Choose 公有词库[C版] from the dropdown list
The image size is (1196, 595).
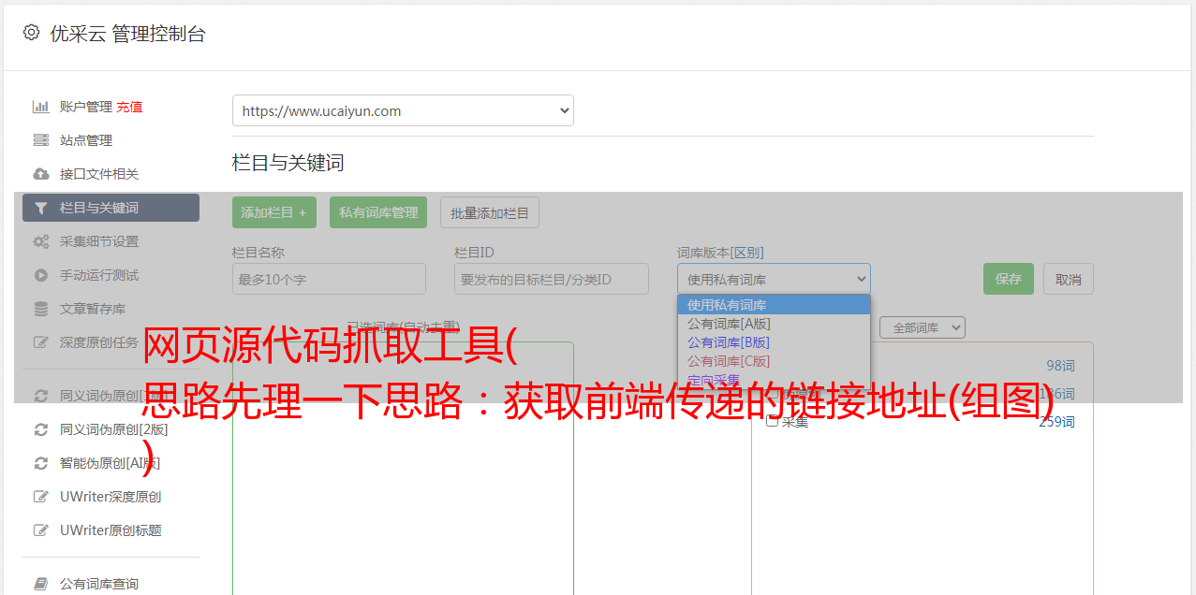(x=774, y=361)
